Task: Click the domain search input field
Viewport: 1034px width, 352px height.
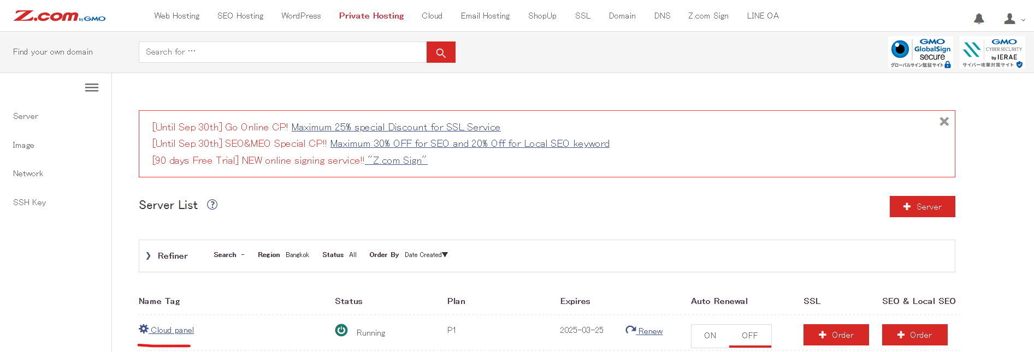Action: tap(283, 52)
